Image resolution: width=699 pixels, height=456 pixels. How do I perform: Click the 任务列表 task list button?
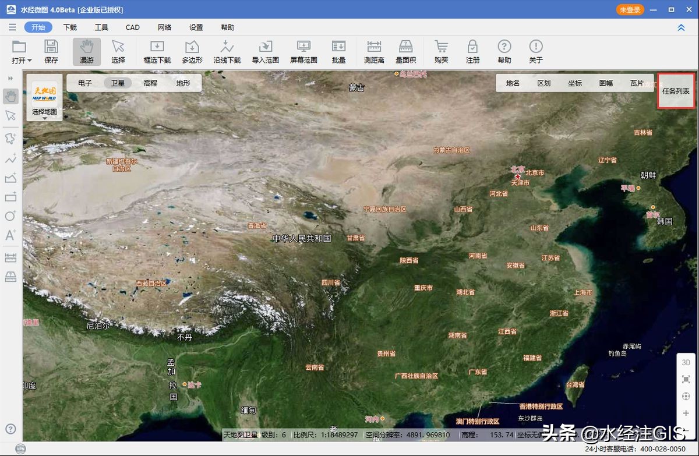point(676,91)
